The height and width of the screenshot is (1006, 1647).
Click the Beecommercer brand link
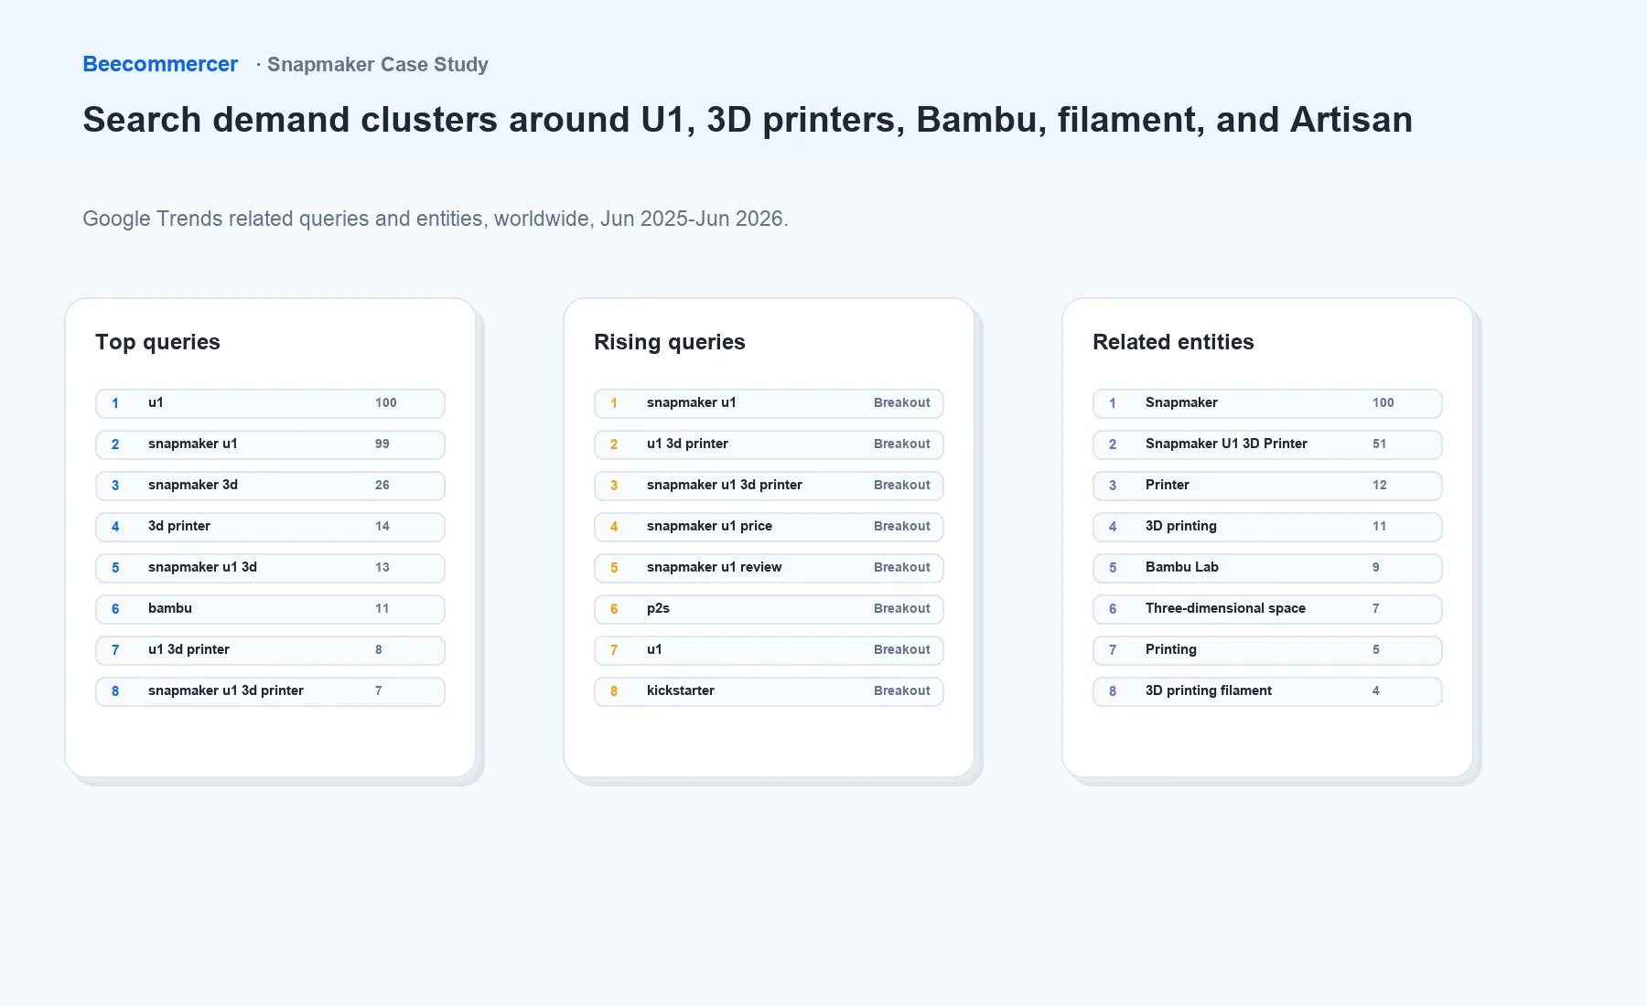[160, 64]
